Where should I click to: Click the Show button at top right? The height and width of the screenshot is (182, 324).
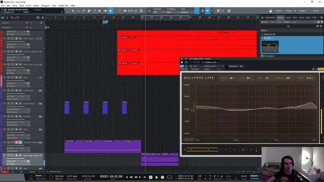click(x=316, y=11)
